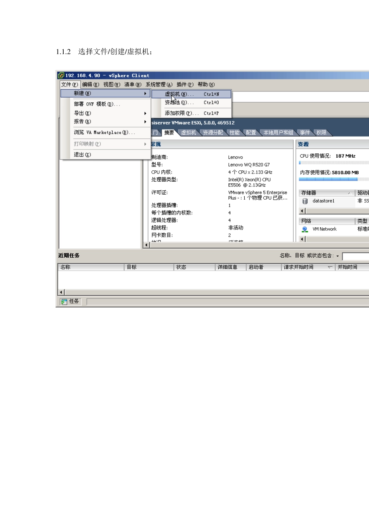The image size is (369, 523).
Task: Sort tasks by 名称 column header
Action: [x=91, y=267]
